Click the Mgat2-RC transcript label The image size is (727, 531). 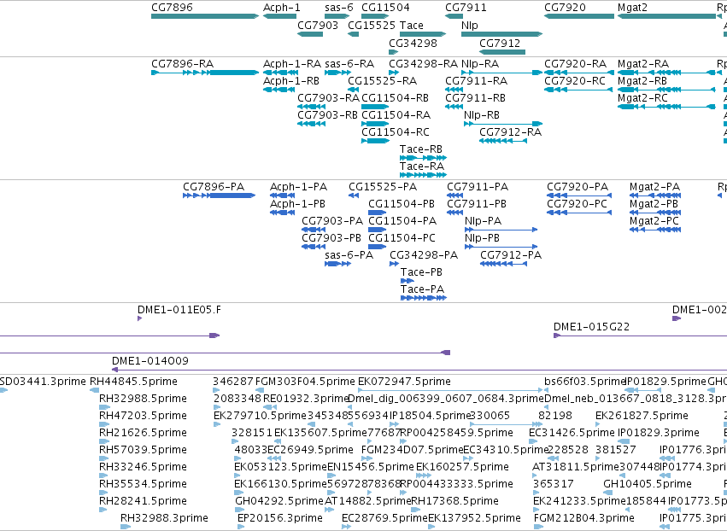pos(642,98)
